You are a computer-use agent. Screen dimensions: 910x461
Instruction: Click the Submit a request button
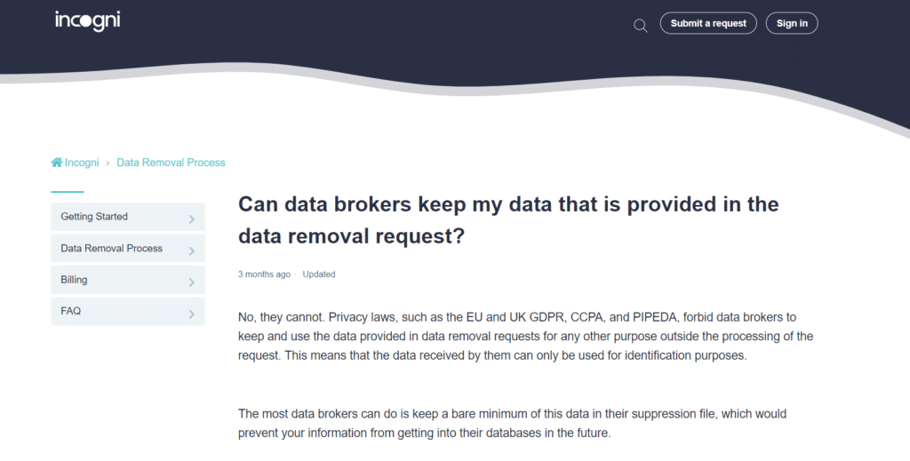tap(708, 23)
